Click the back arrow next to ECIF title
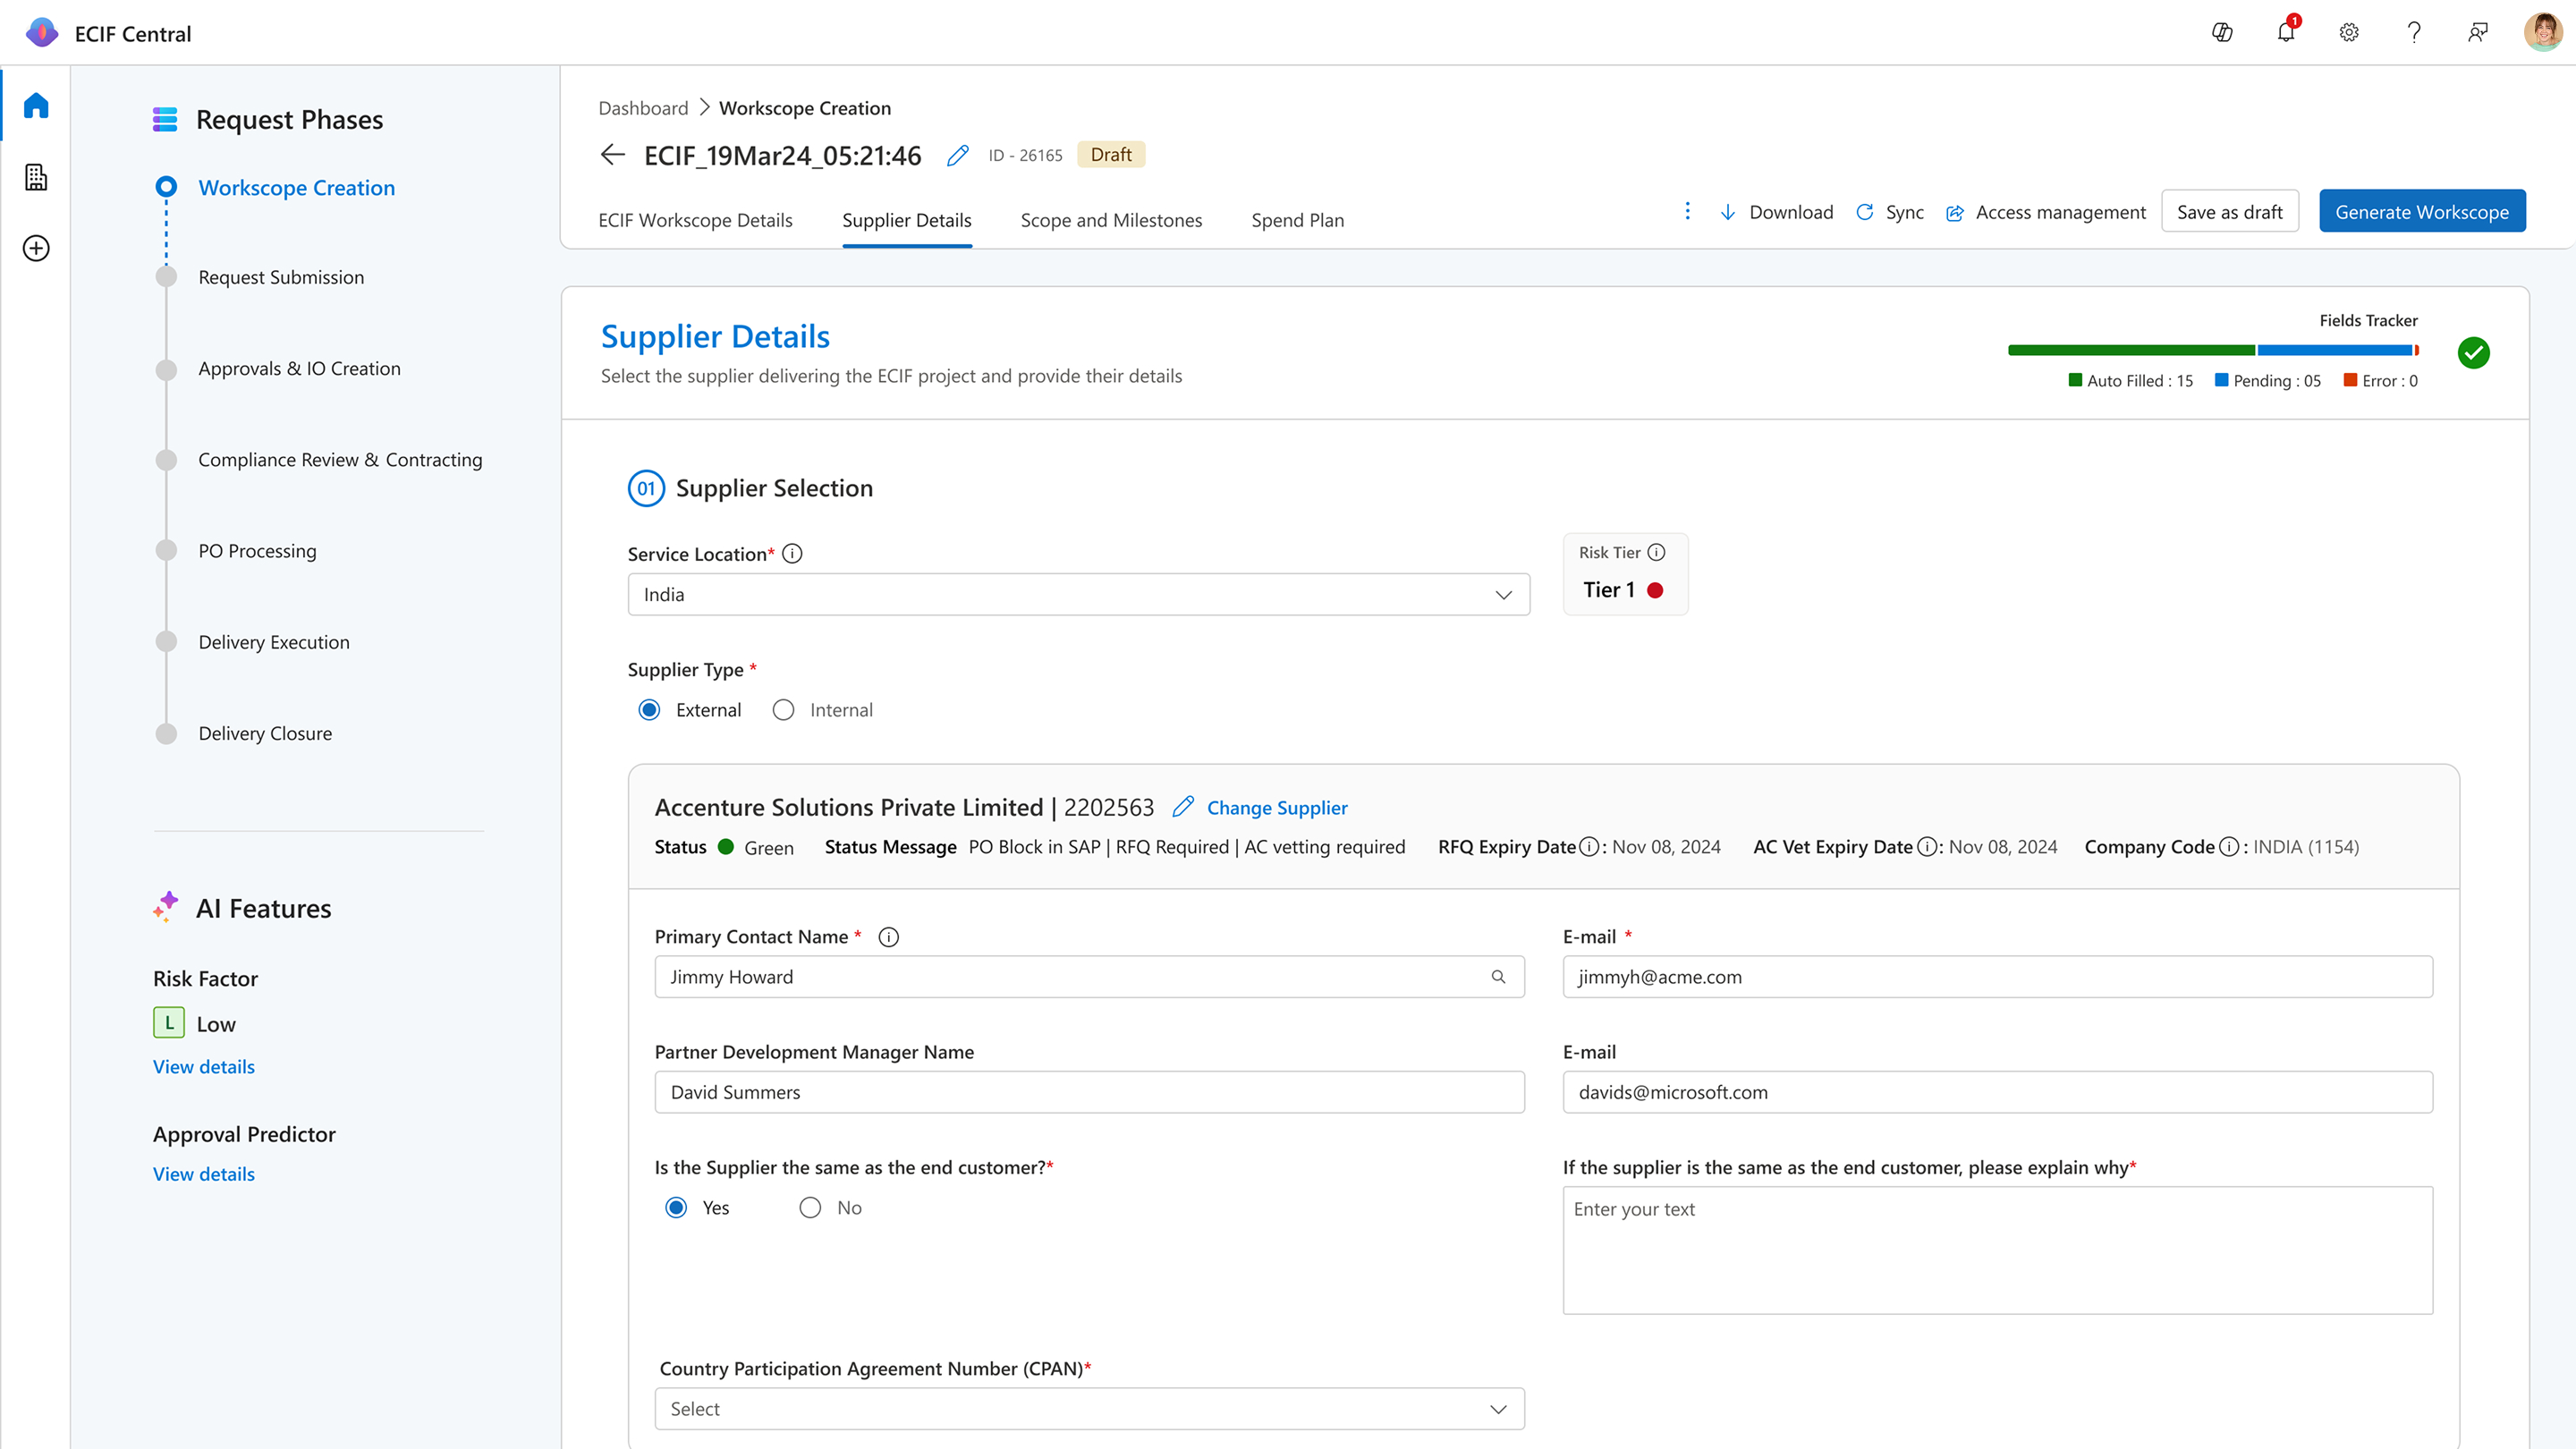2576x1449 pixels. tap(612, 155)
